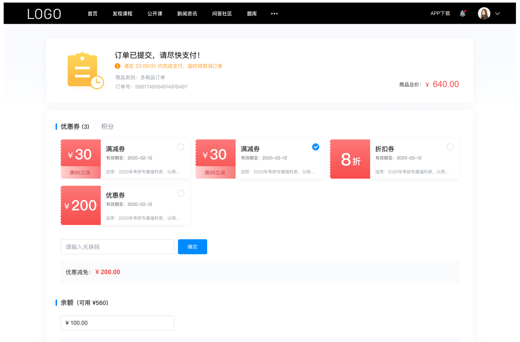Click the 请输入兑换码 input field

(x=117, y=247)
